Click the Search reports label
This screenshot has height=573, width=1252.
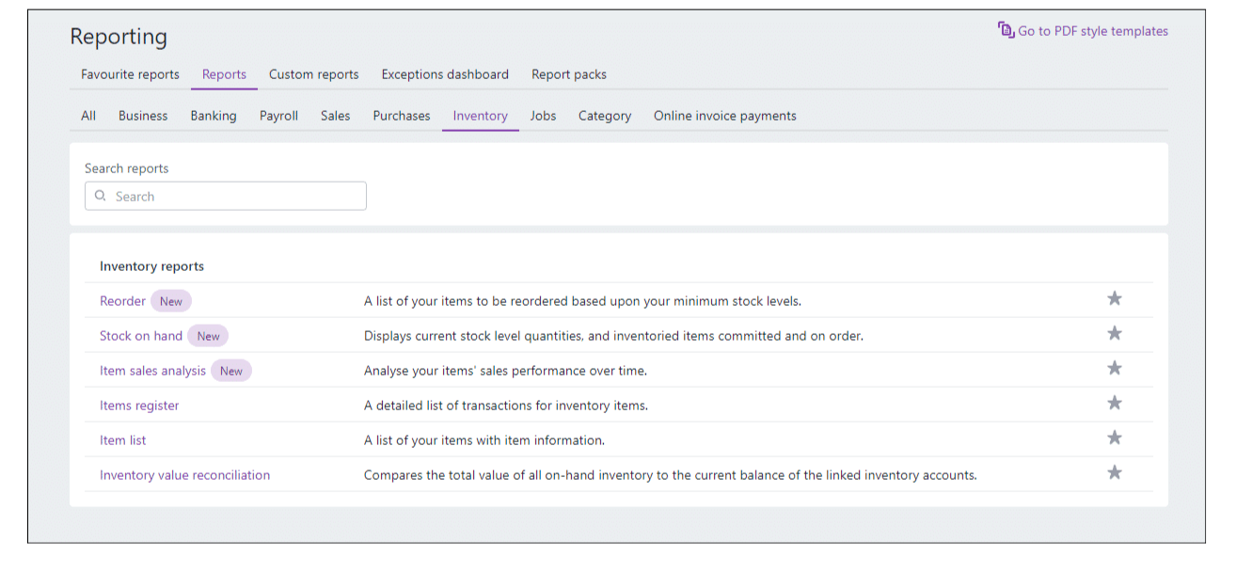click(x=127, y=168)
